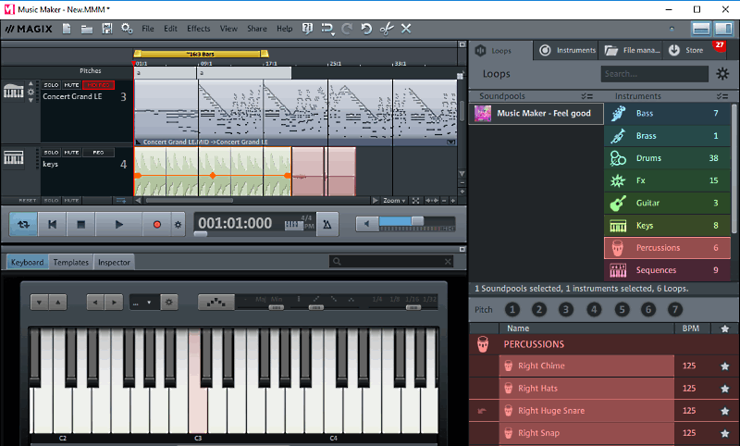Screen dimensions: 740x446
Task: Toggle loop playback mode button
Action: pyautogui.click(x=23, y=225)
